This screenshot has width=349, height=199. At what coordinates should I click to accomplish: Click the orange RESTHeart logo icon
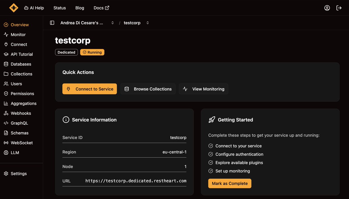(14, 8)
